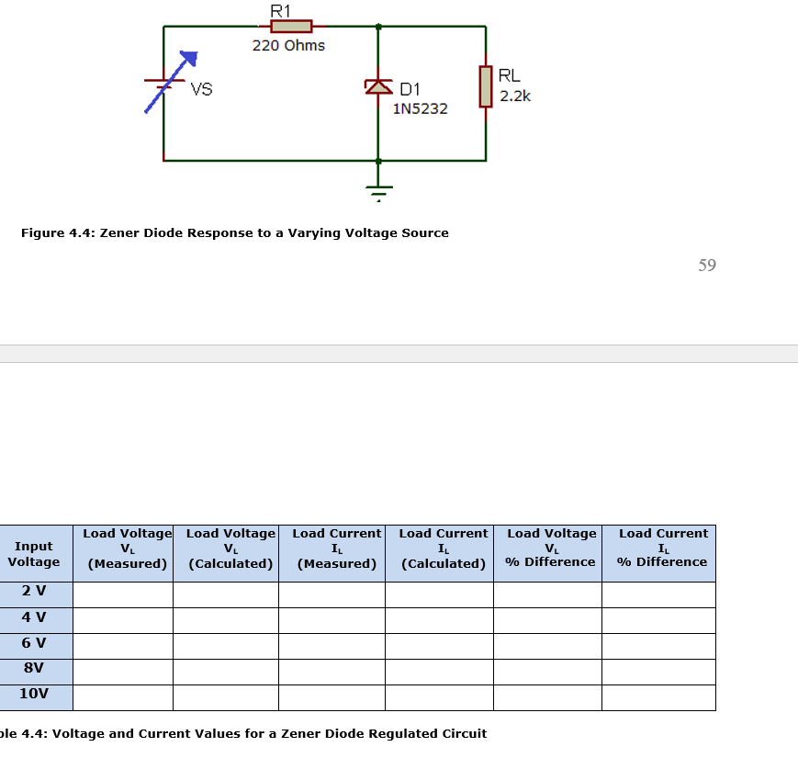This screenshot has height=758, width=798.
Task: Click the R1 resistor label
Action: coord(280,11)
